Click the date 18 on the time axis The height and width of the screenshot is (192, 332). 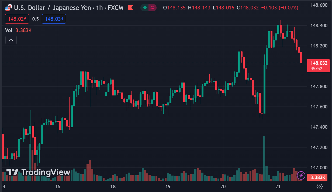113,186
